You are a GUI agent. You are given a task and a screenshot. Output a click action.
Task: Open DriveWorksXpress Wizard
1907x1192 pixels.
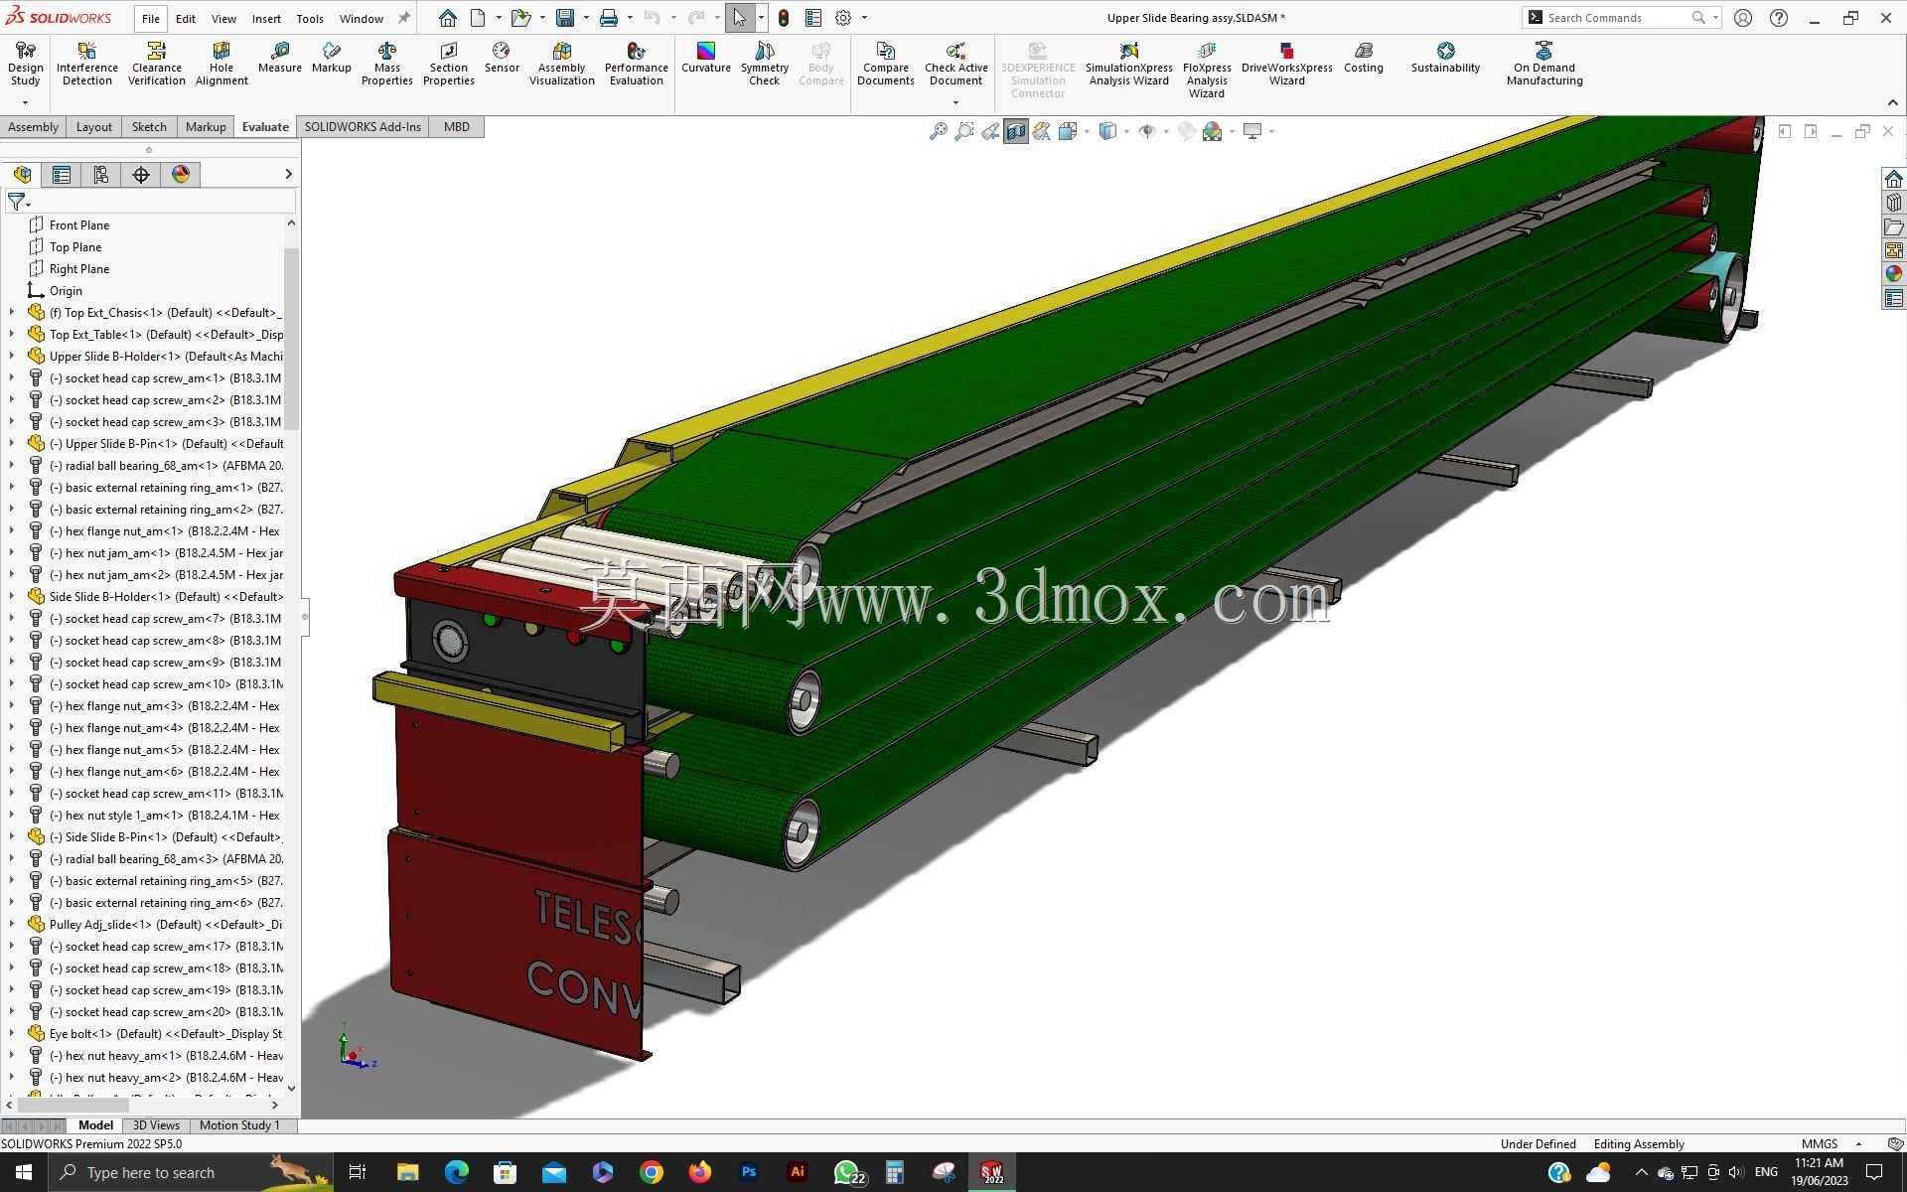click(1287, 64)
